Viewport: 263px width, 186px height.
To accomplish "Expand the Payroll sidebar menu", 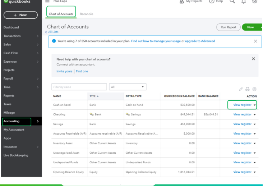I will pyautogui.click(x=38, y=79).
